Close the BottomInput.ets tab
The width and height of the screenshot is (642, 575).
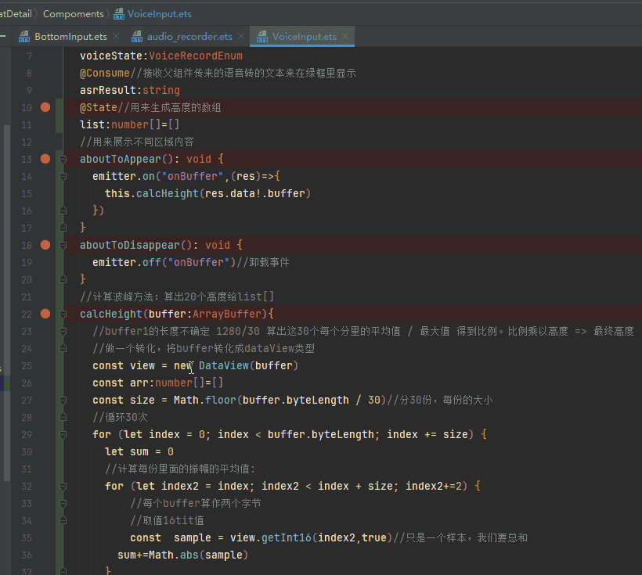tap(116, 37)
